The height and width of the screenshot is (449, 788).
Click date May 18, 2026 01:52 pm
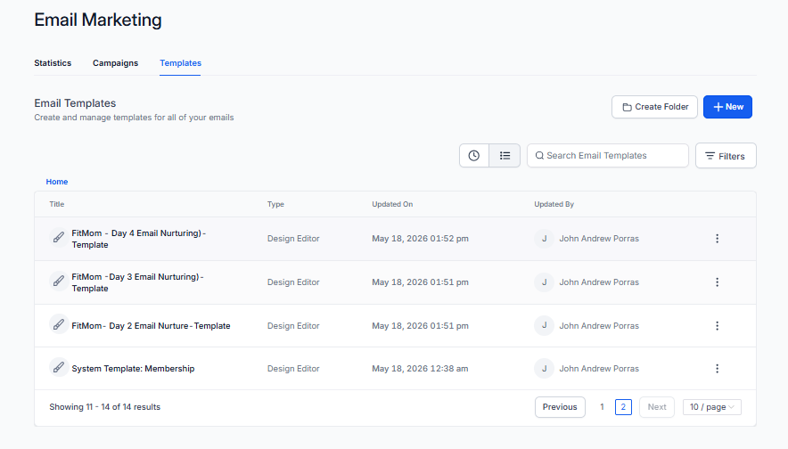(x=420, y=239)
